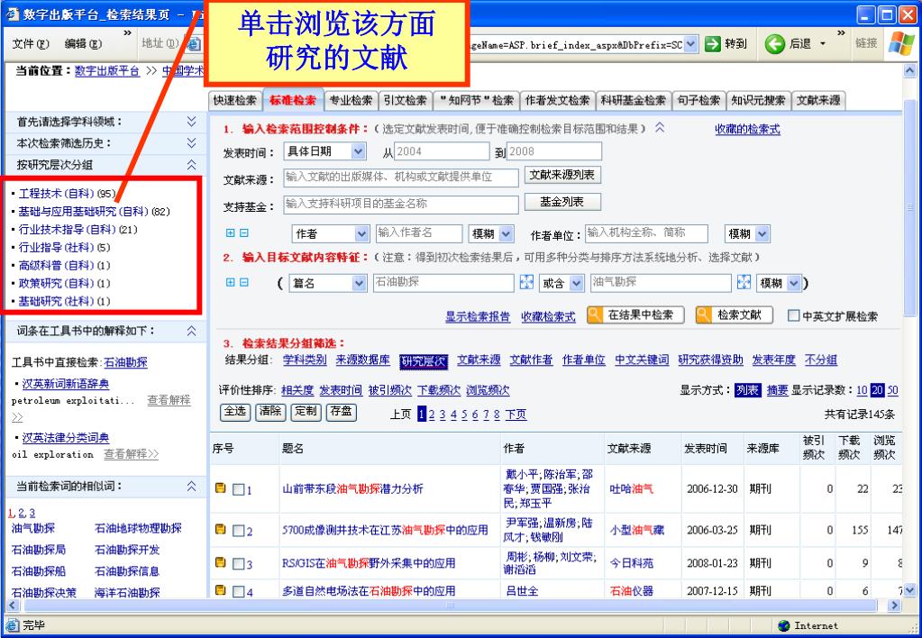This screenshot has height=638, width=922.
Task: Open the 编辑(E) menu
Action: coord(83,43)
